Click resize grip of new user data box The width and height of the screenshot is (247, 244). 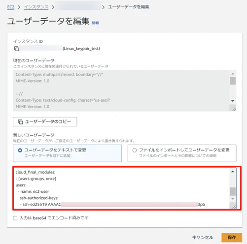pos(234,207)
